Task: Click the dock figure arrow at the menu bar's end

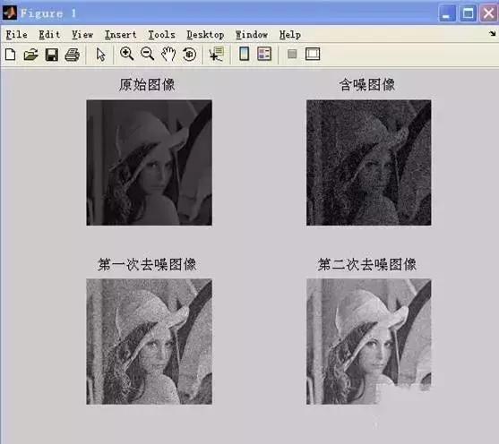Action: point(493,33)
